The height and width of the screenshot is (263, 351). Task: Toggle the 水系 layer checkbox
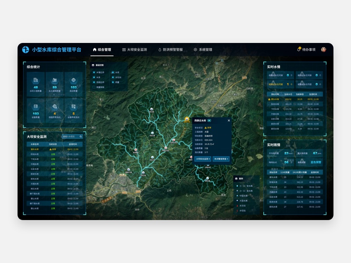point(94,78)
